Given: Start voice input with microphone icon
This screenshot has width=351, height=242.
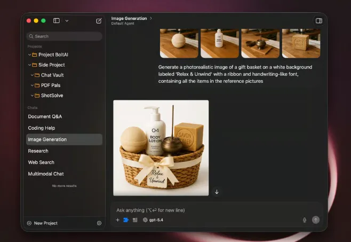Looking at the screenshot, I should (305, 220).
